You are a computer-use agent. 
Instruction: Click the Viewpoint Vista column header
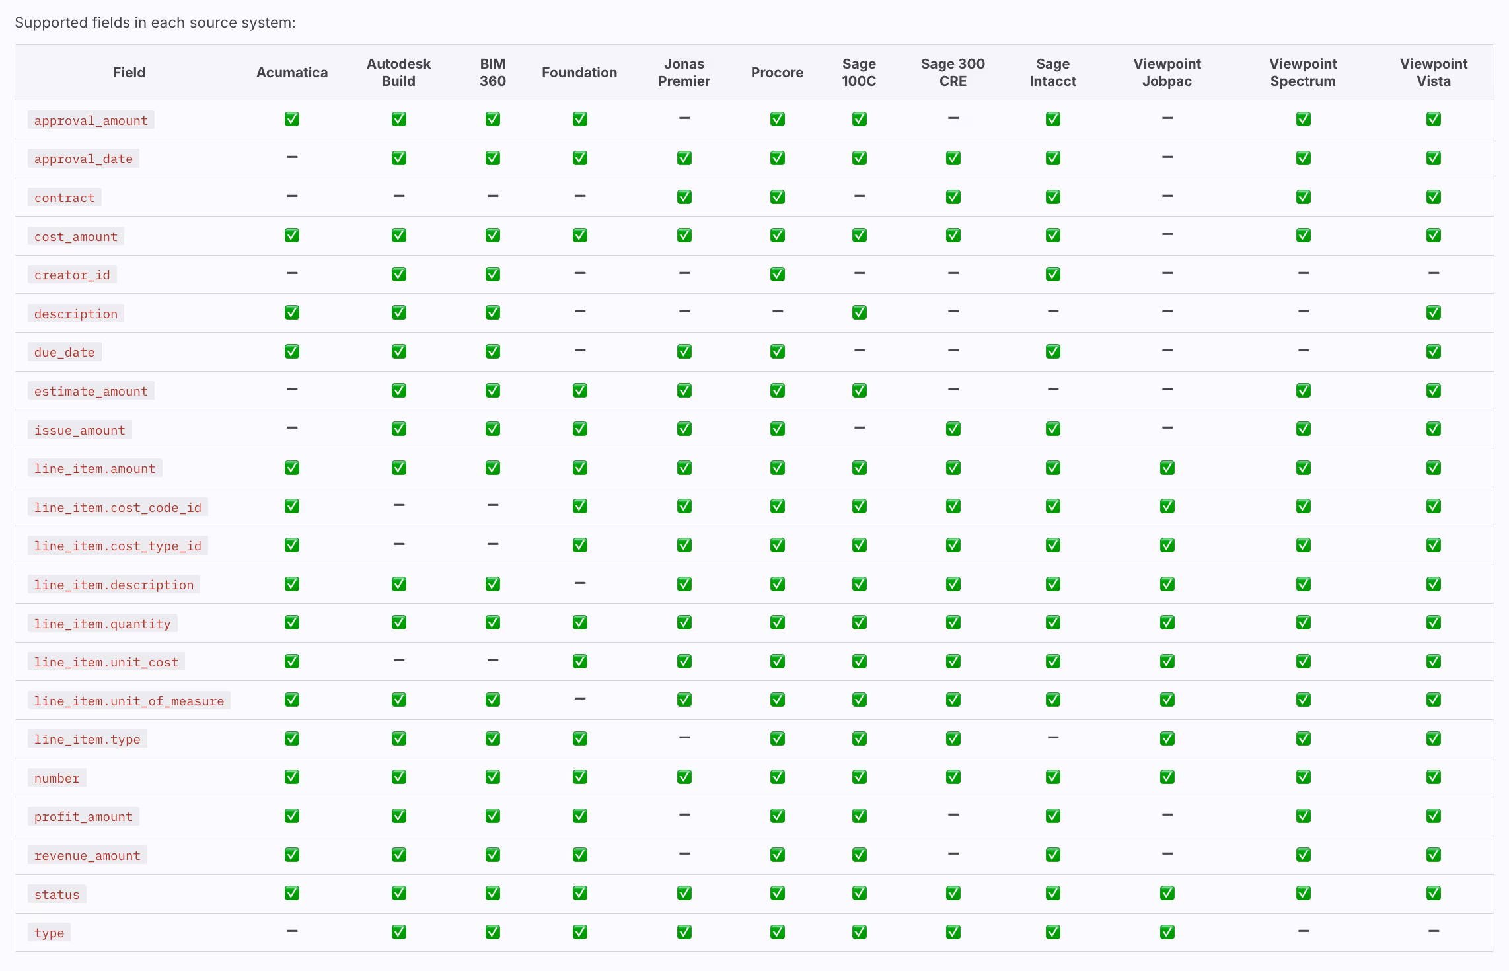coord(1434,73)
